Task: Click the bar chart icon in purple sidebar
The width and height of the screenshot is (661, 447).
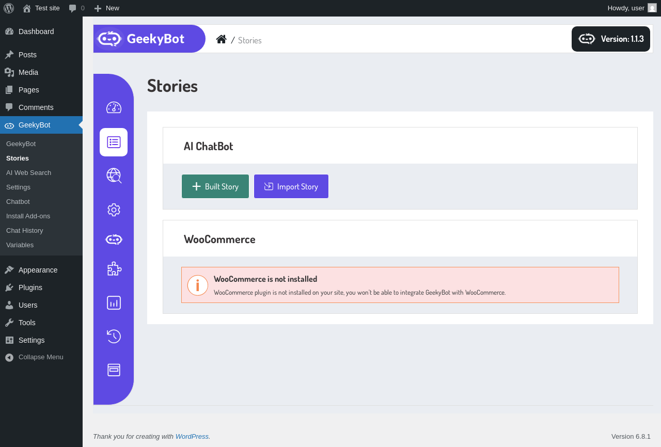Action: click(x=114, y=302)
